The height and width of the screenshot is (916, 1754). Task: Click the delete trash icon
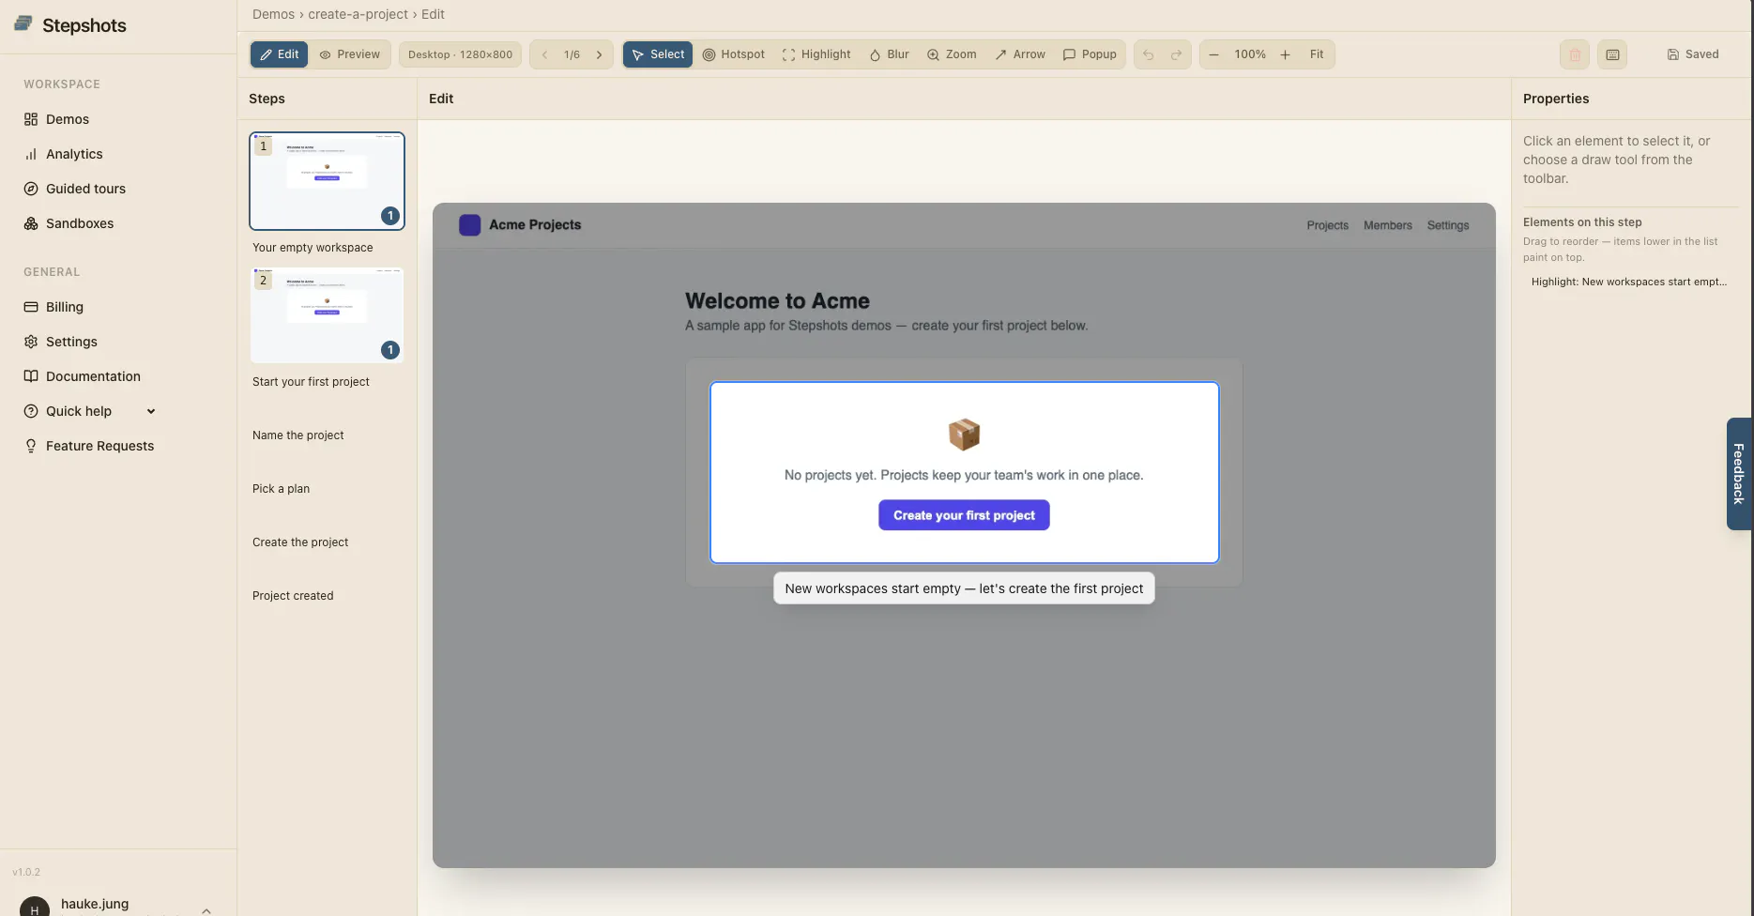[x=1575, y=54]
